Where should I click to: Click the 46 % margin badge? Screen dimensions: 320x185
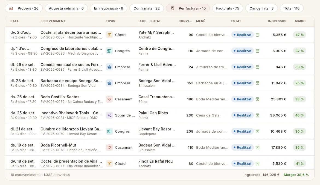point(299,115)
